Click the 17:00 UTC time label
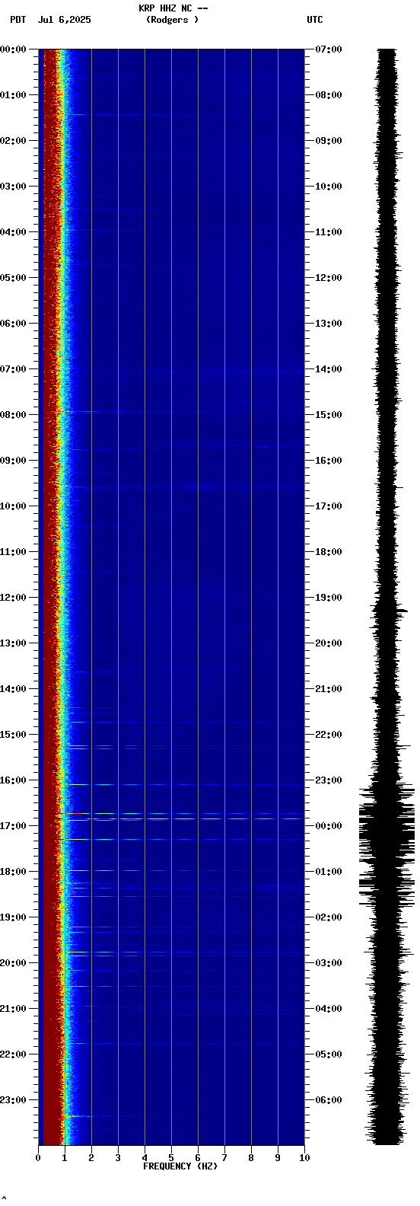The image size is (420, 1206). (329, 506)
